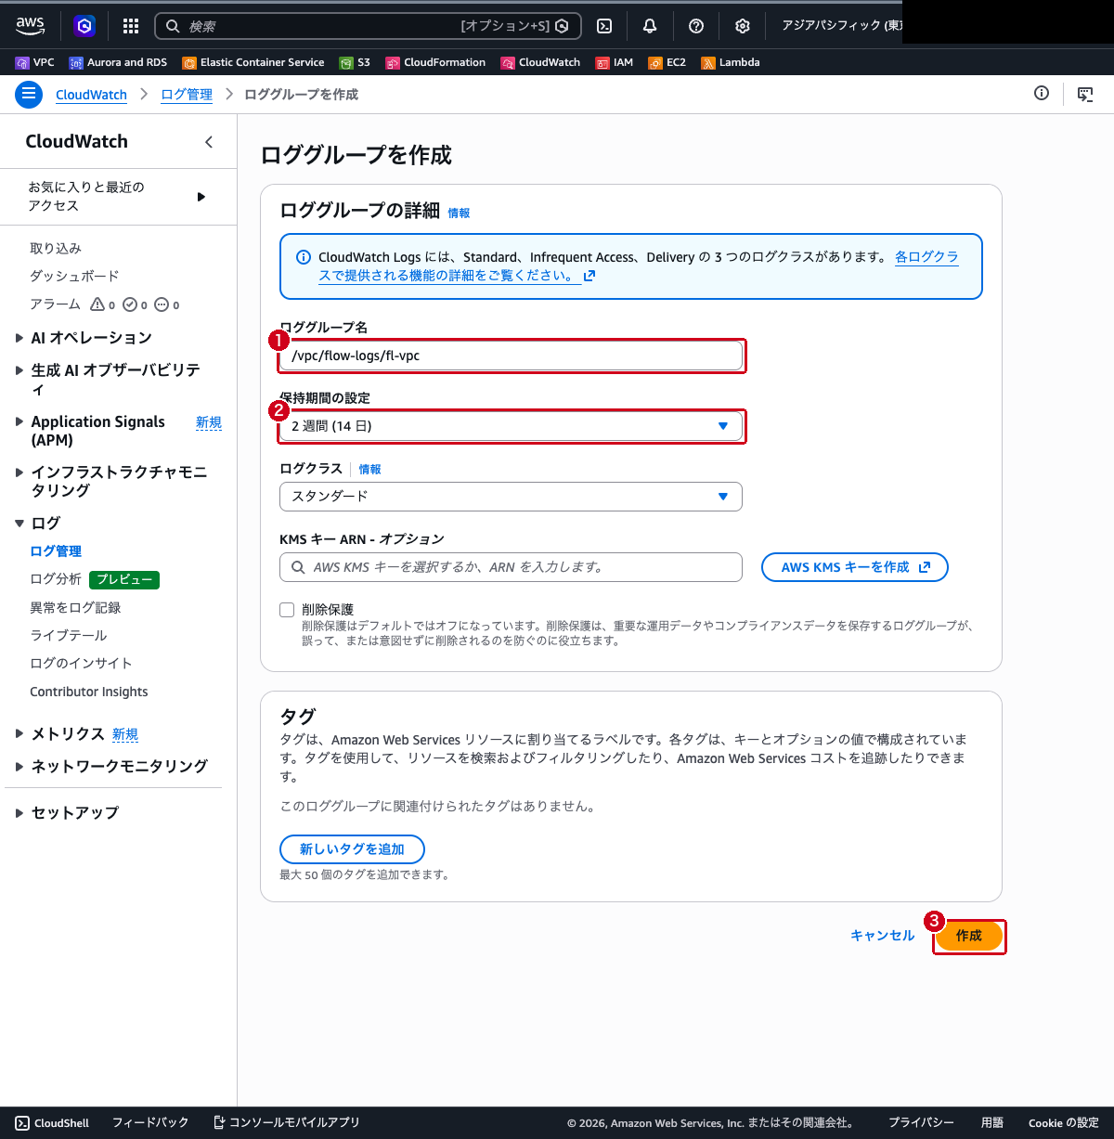Click the AWS logo home icon
The height and width of the screenshot is (1139, 1114).
30,26
